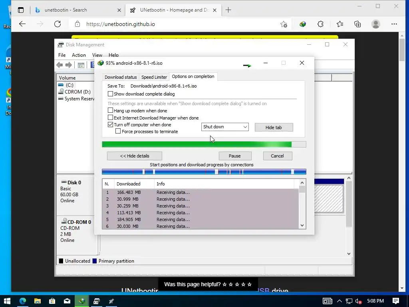The width and height of the screenshot is (409, 307).
Task: Open Edge Settings and more ellipsis menu
Action: (394, 24)
